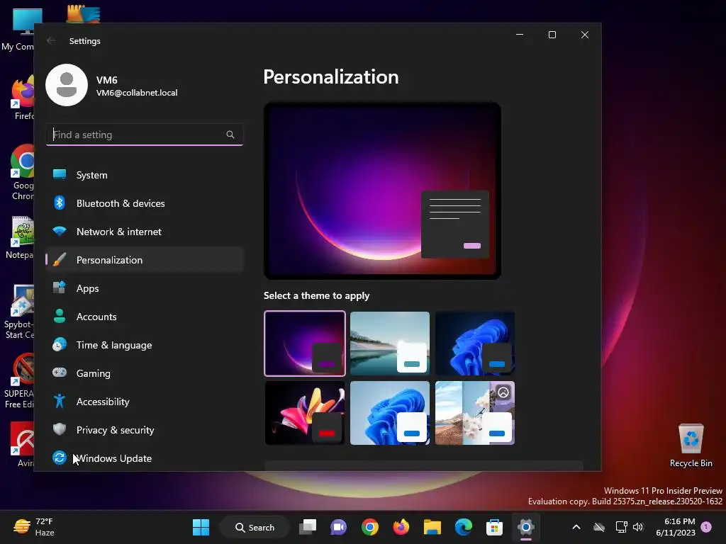Viewport: 726px width, 544px height.
Task: Select Apps in the settings sidebar
Action: coord(145,288)
